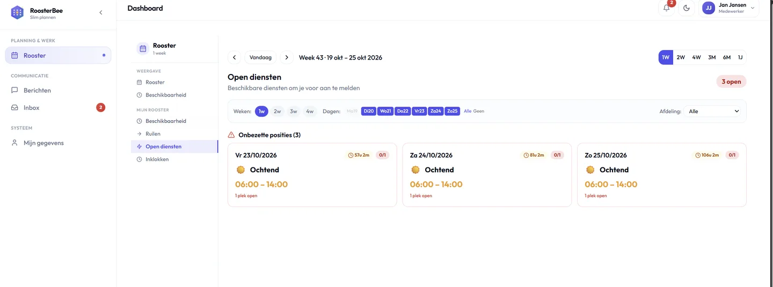Toggle dark mode with the moon icon
This screenshot has height=287, width=773.
(x=687, y=8)
